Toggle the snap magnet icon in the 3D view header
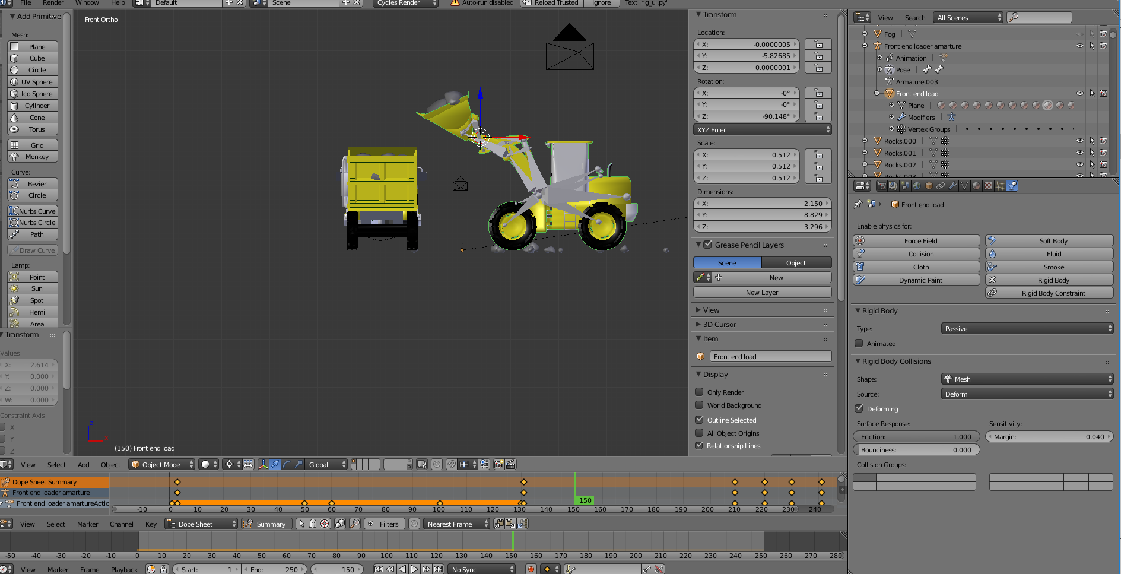This screenshot has width=1121, height=574. tap(452, 464)
